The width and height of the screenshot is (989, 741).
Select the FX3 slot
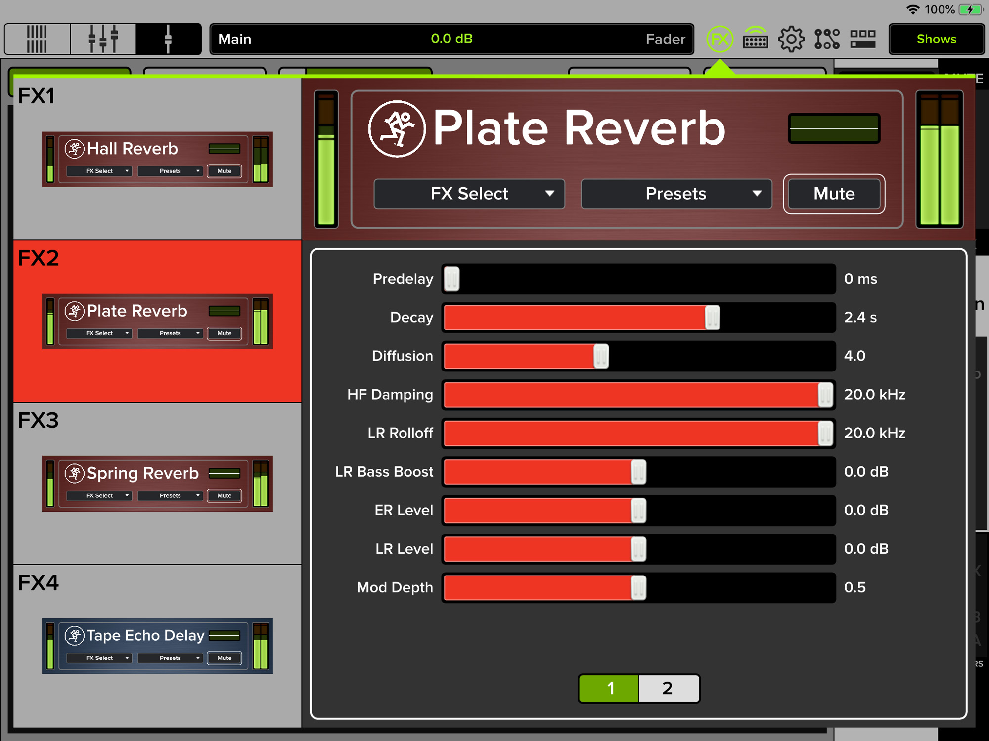(x=157, y=484)
